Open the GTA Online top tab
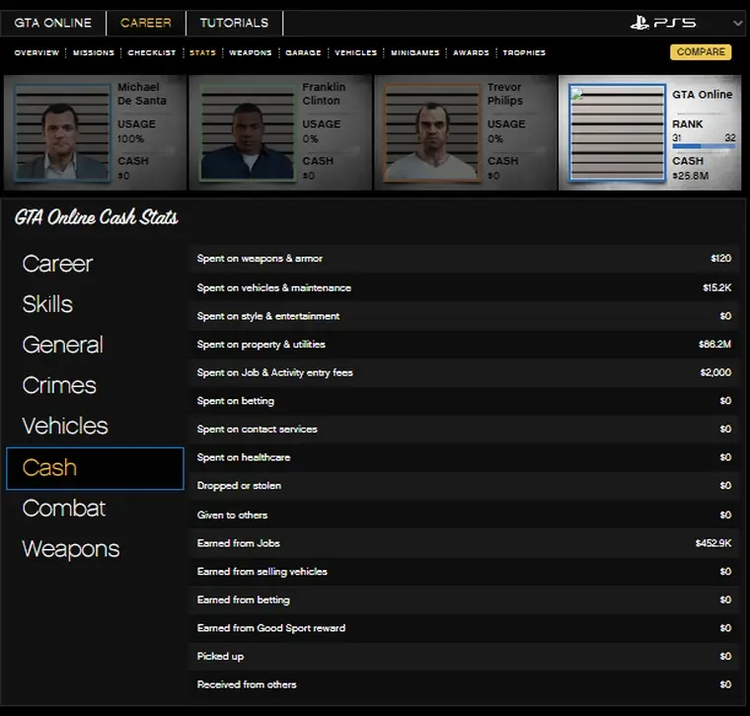Screen dimensions: 750x716 pyautogui.click(x=52, y=23)
